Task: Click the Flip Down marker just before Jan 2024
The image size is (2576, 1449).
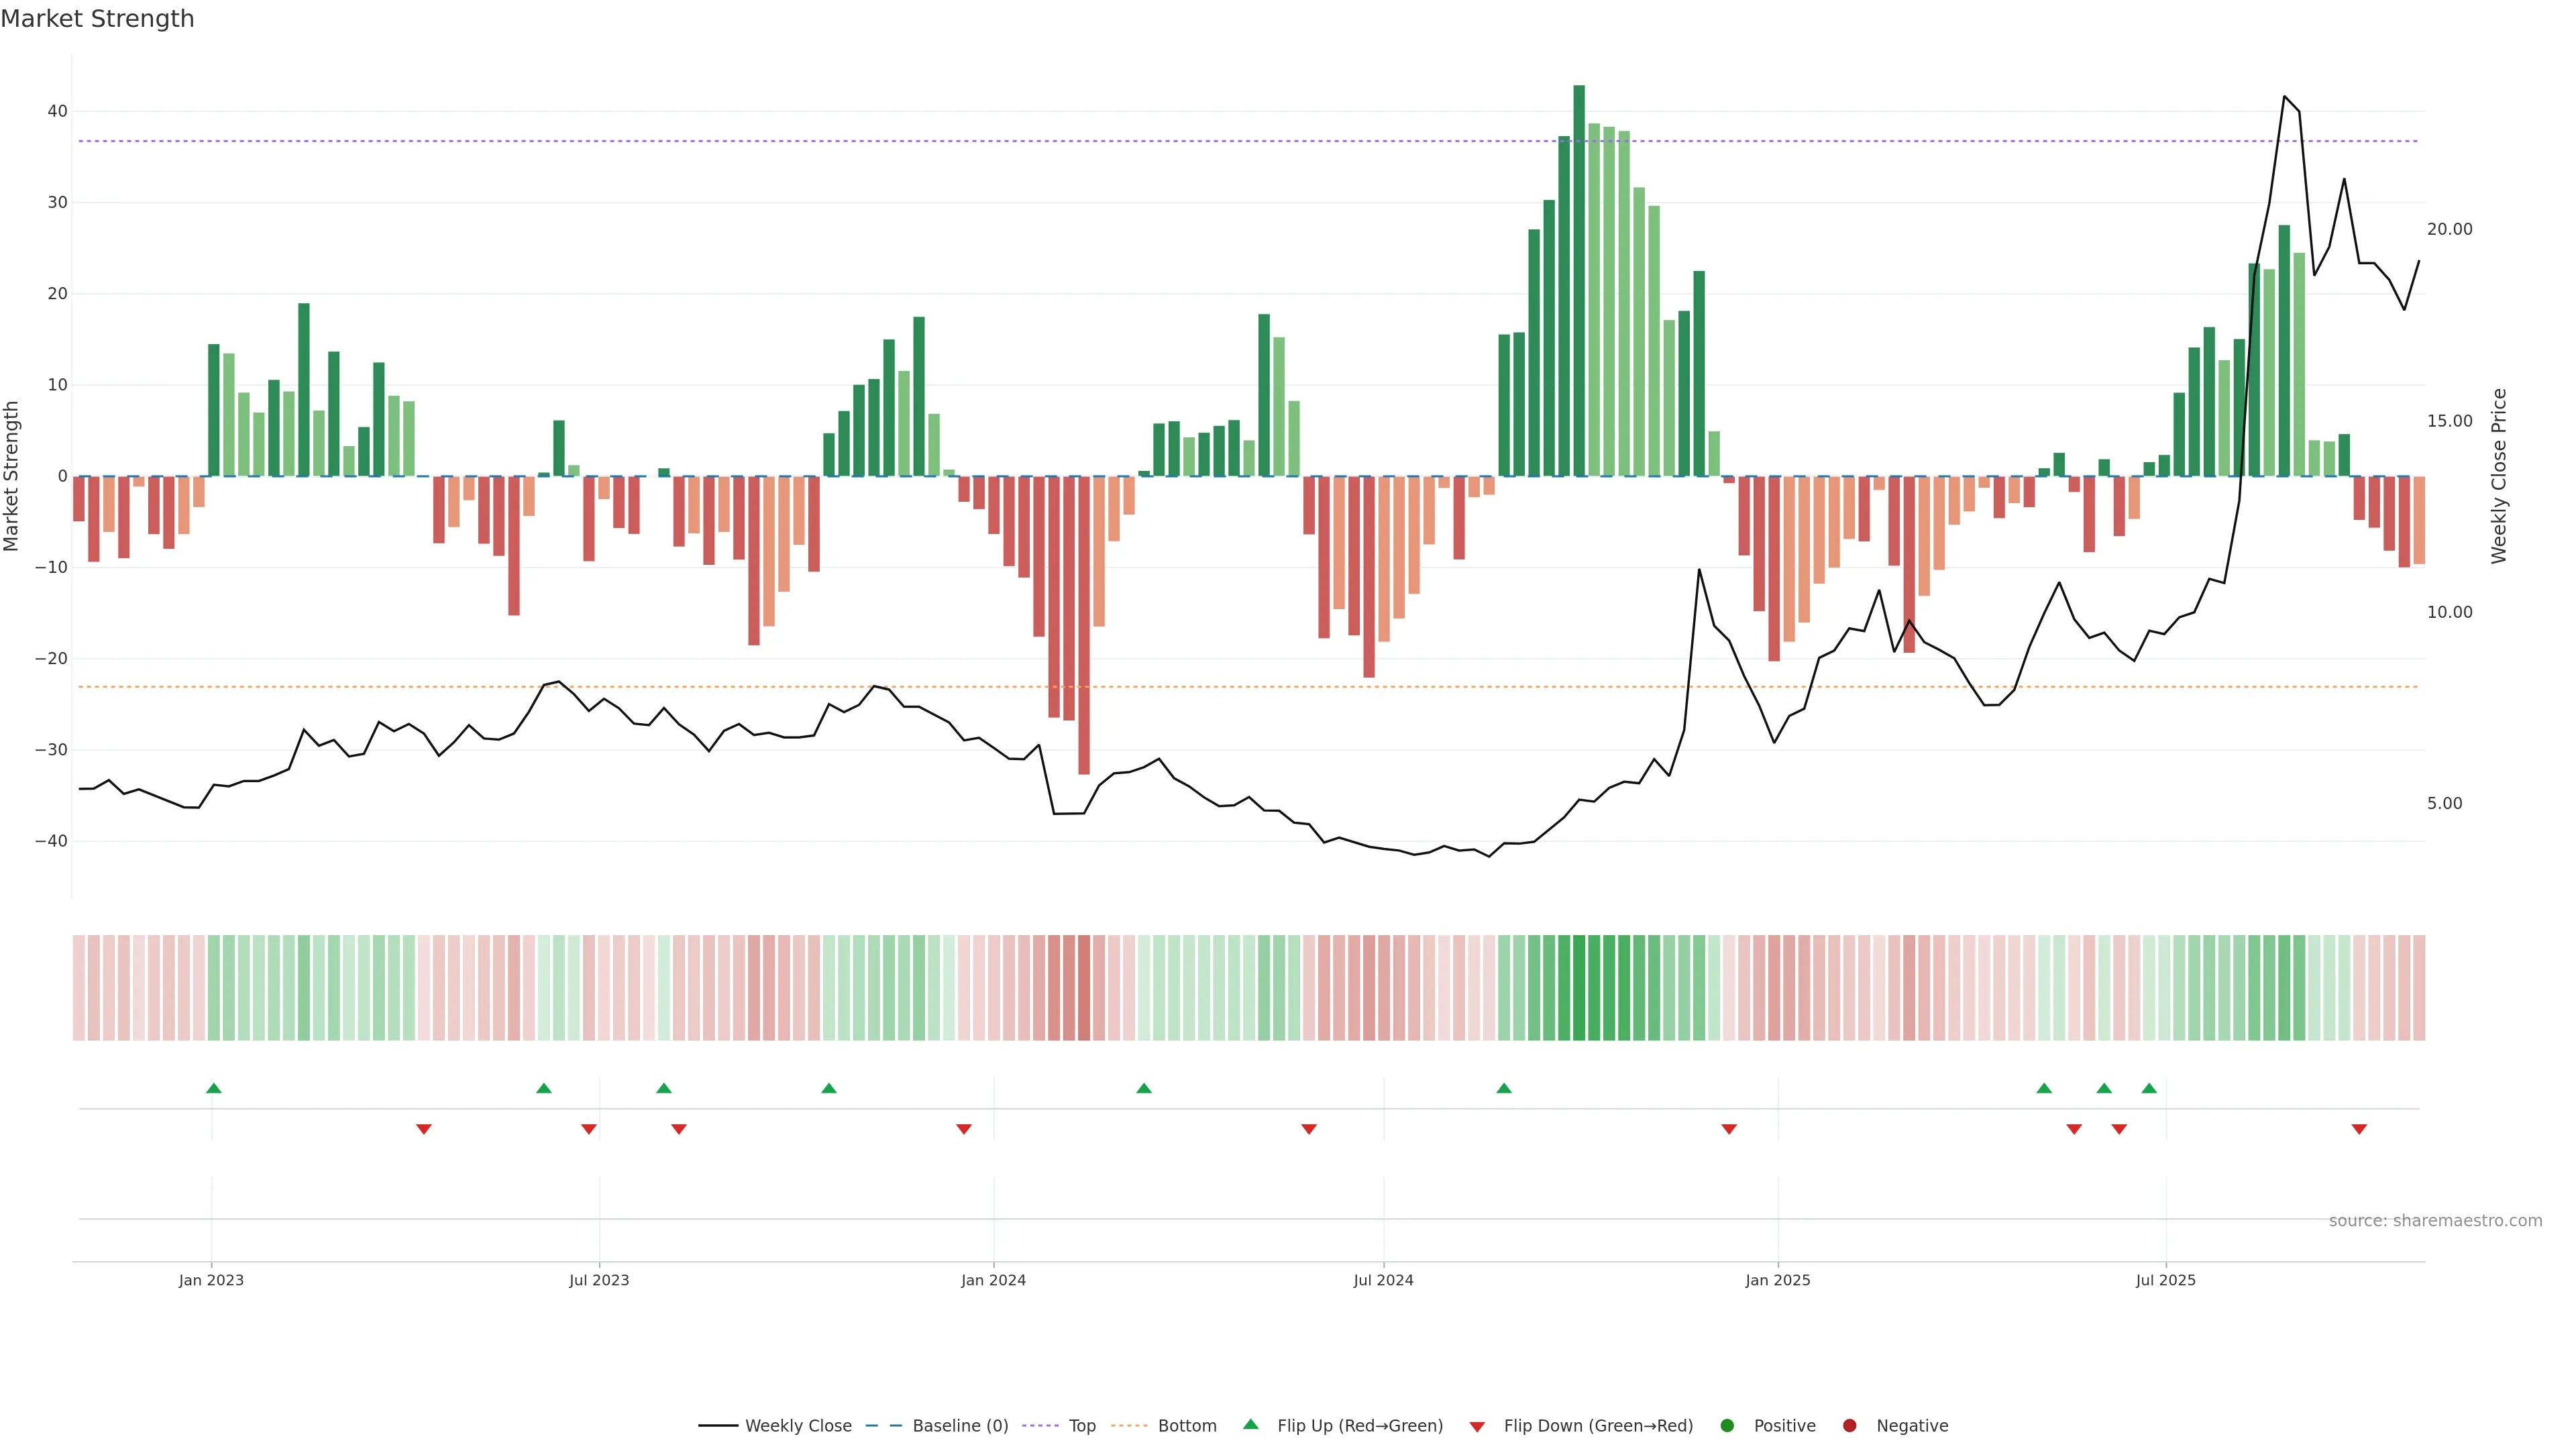Action: tap(964, 1129)
